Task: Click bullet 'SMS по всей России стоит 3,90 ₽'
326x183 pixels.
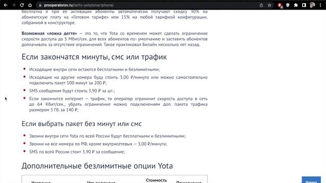Action: tap(77, 151)
